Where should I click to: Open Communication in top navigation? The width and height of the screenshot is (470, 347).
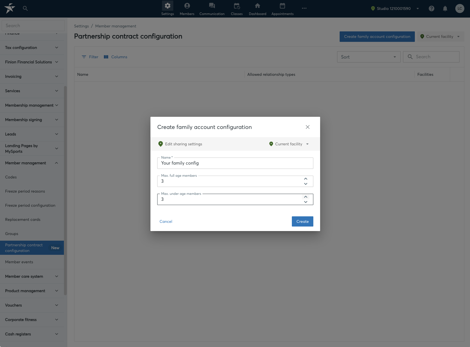tap(212, 8)
